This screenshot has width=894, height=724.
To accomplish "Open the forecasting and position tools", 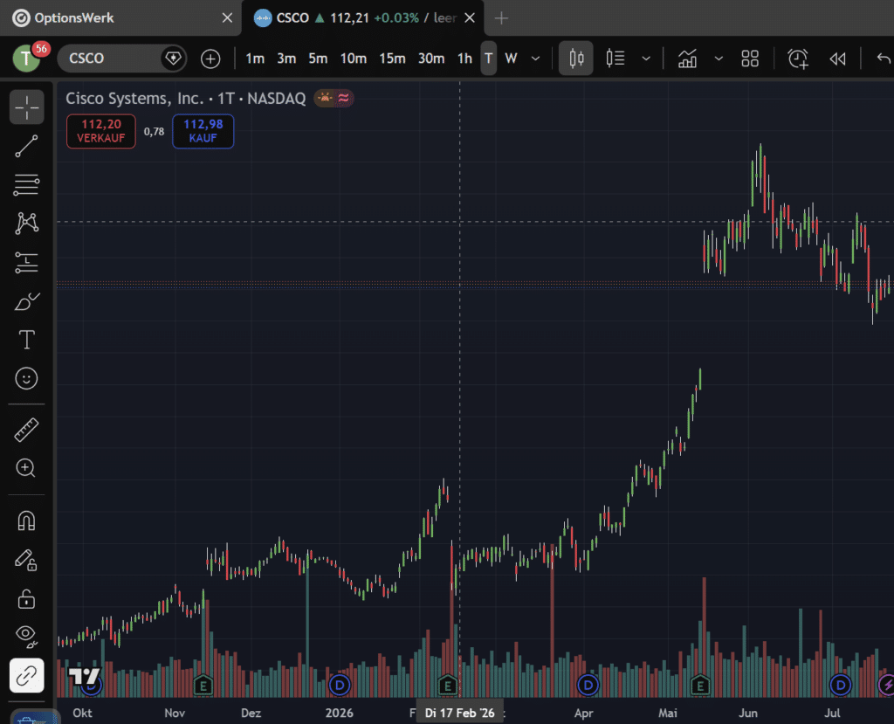I will point(26,263).
